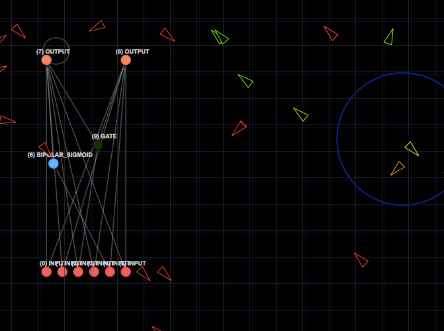444x331 pixels.
Task: Select the (1) INPUT red node
Action: coord(62,272)
